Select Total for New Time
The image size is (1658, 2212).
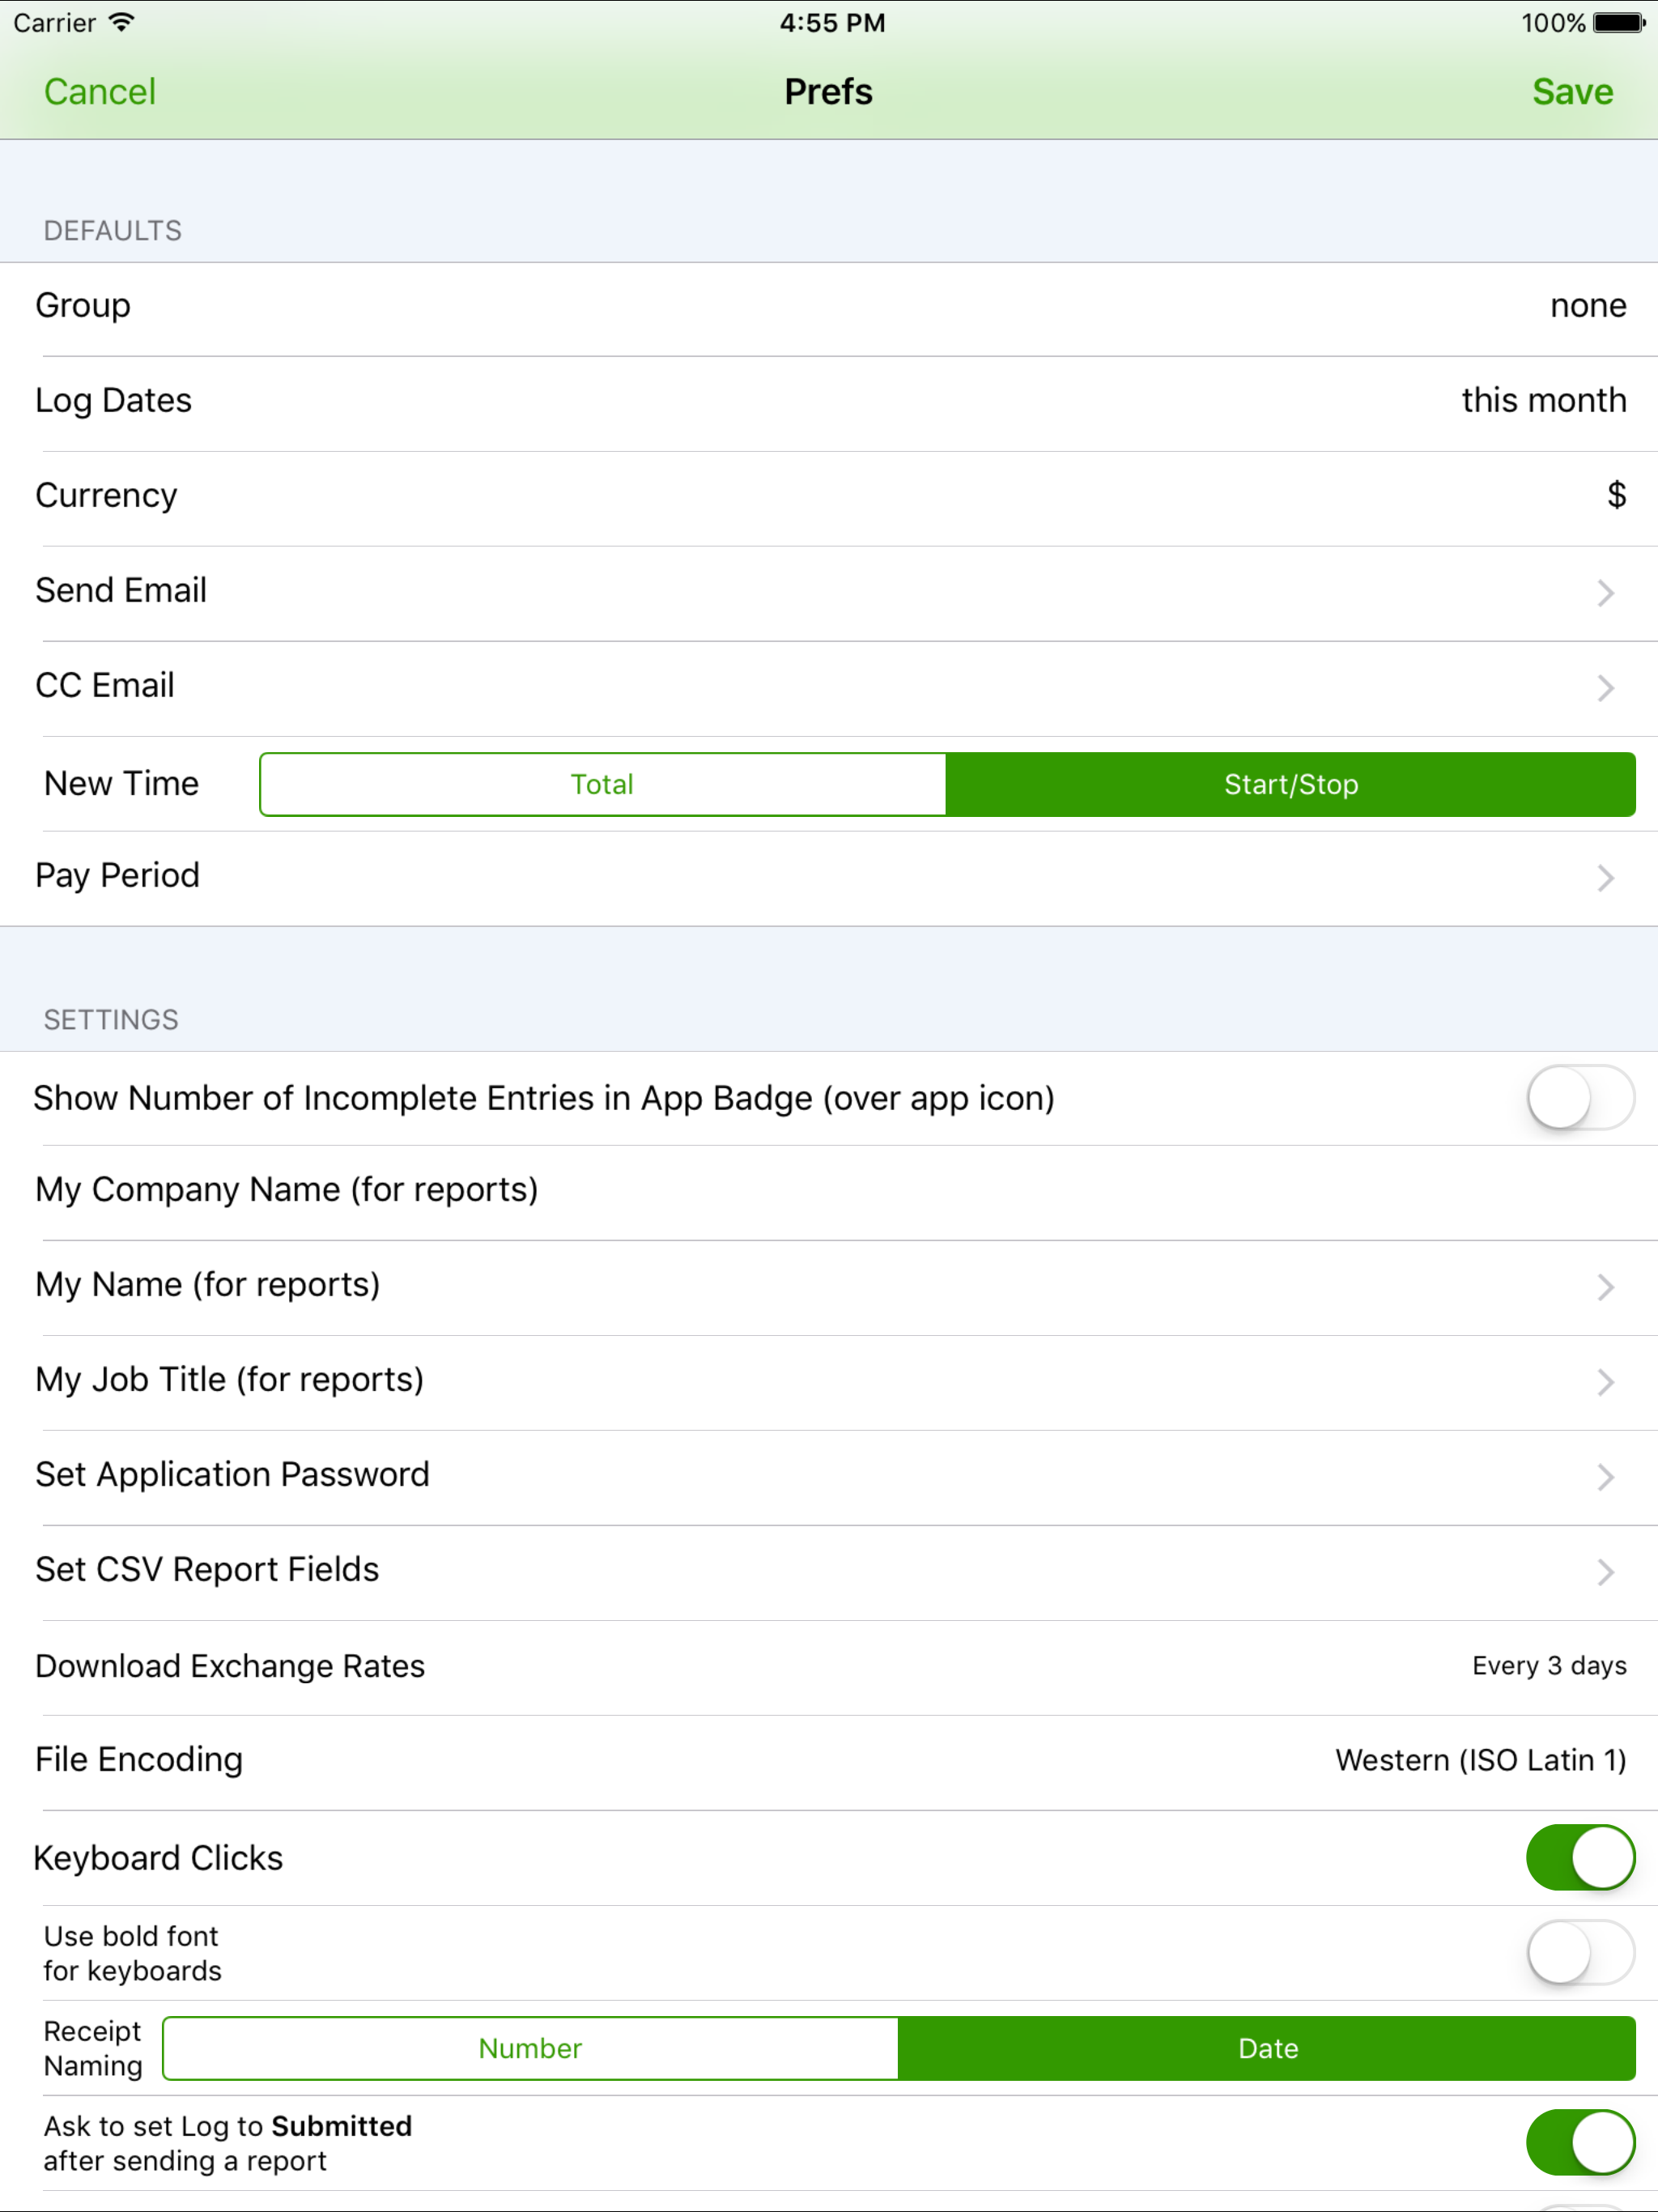pos(602,785)
